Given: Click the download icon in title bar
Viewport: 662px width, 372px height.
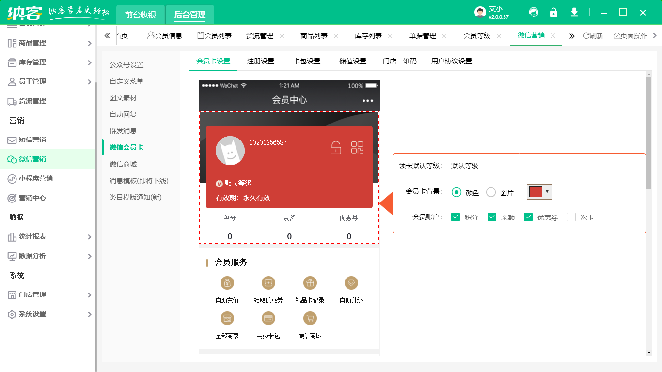Looking at the screenshot, I should [x=574, y=12].
